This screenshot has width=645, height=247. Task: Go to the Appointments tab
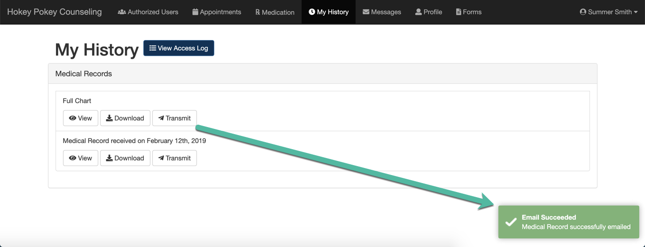click(x=217, y=12)
